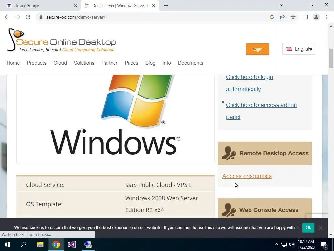Open the English language dropdown
Image resolution: width=334 pixels, height=251 pixels.
(299, 49)
